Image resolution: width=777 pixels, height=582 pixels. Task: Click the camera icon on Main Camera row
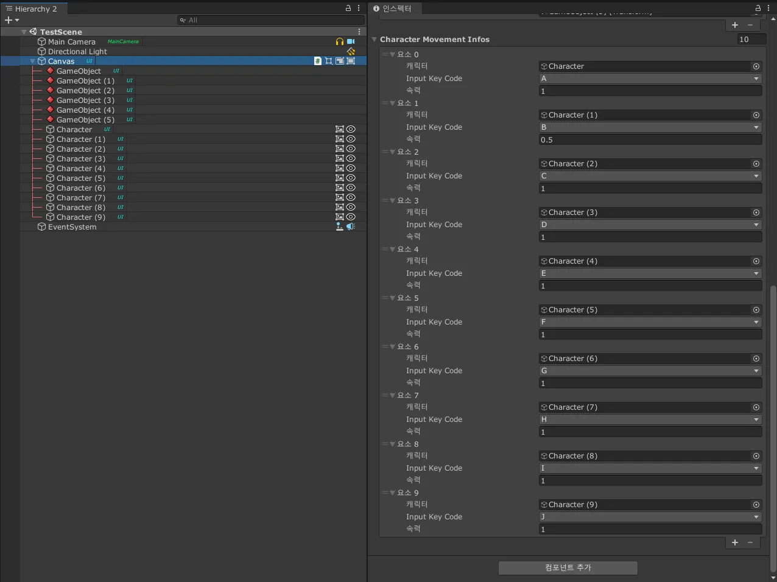(351, 41)
